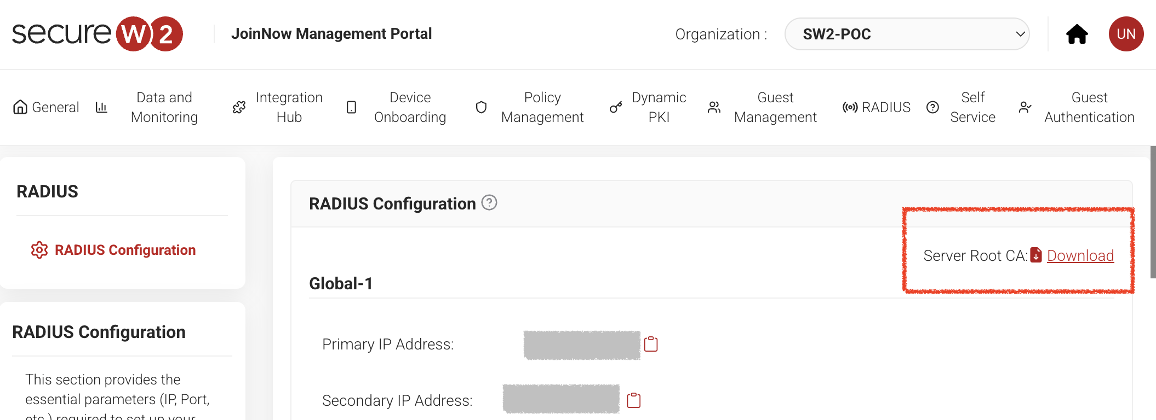1156x420 pixels.
Task: Open Policy Management menu
Action: pos(542,107)
